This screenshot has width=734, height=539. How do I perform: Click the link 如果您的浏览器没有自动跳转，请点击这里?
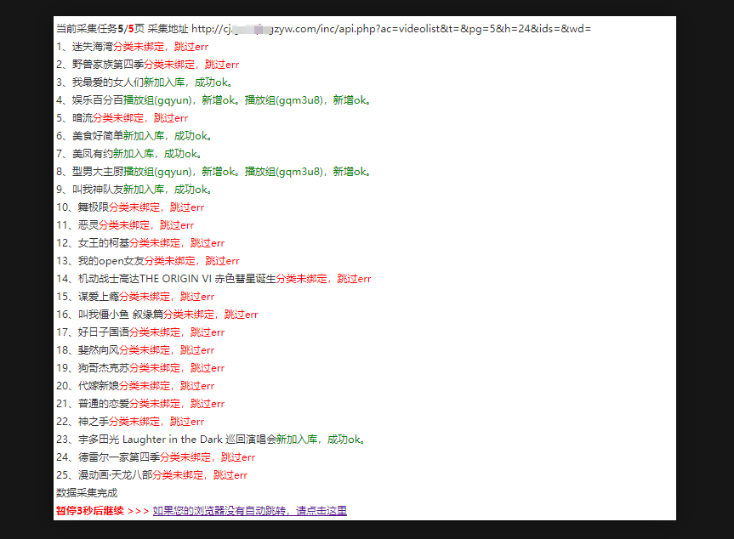(x=249, y=511)
